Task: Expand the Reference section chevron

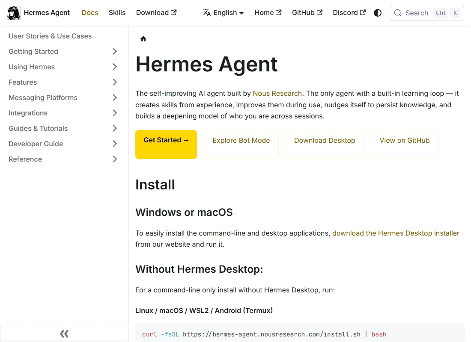Action: [x=115, y=159]
